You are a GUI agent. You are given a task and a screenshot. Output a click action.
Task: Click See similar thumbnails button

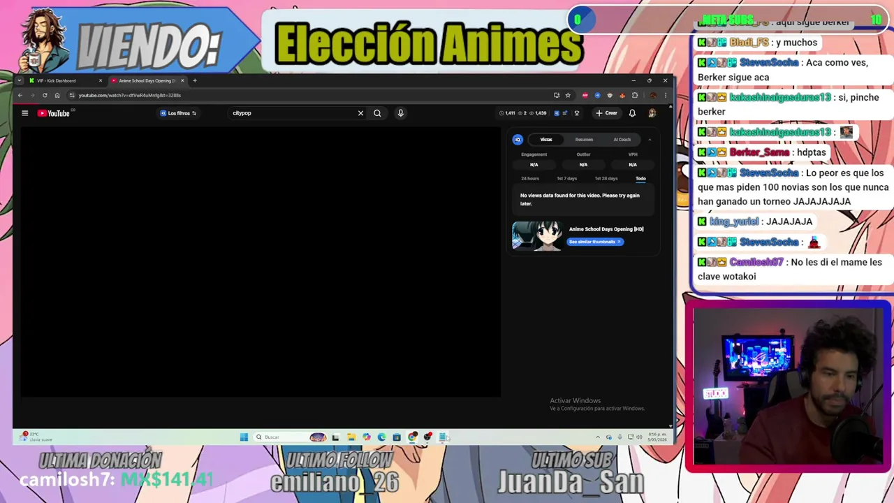(595, 242)
